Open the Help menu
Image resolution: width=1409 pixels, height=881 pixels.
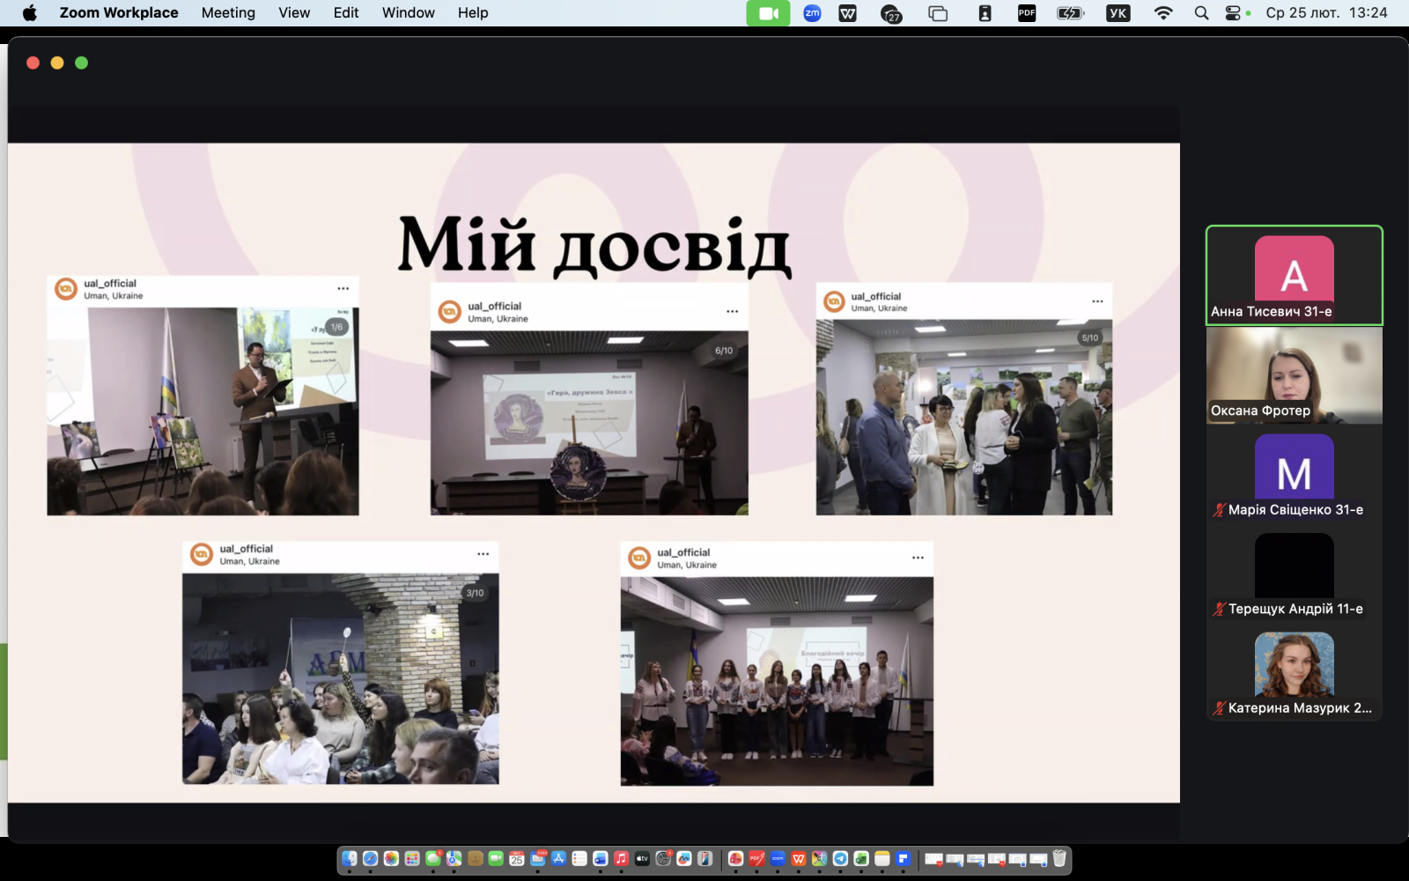(x=473, y=13)
